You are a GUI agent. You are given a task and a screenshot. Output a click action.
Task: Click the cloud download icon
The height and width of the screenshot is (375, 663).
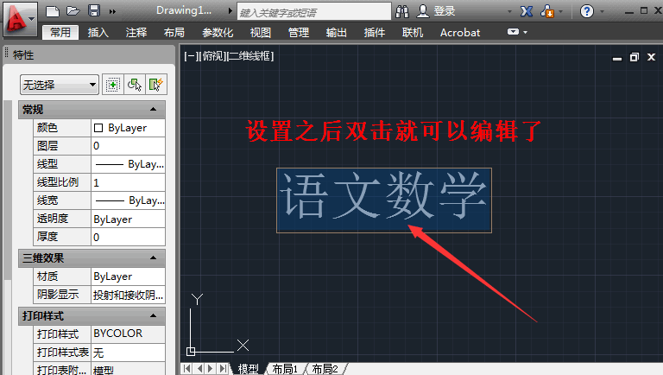pyautogui.click(x=547, y=11)
